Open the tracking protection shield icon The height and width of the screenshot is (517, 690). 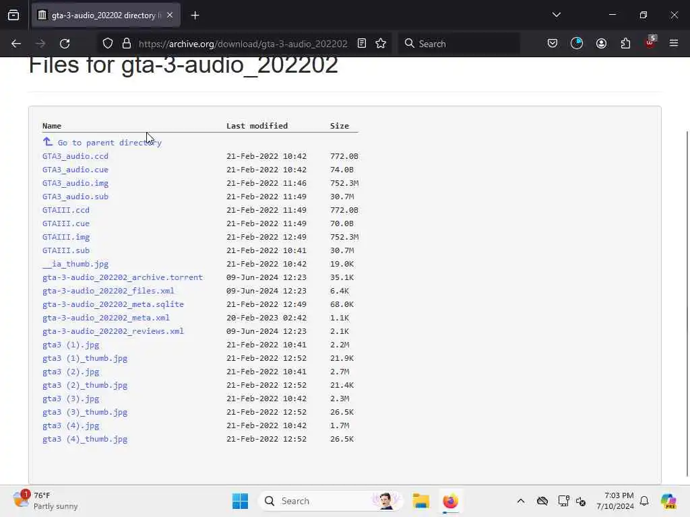108,44
